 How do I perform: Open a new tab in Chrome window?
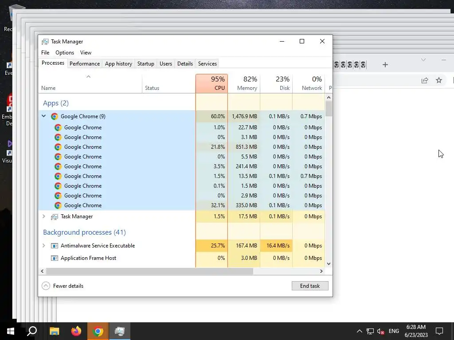pyautogui.click(x=385, y=65)
